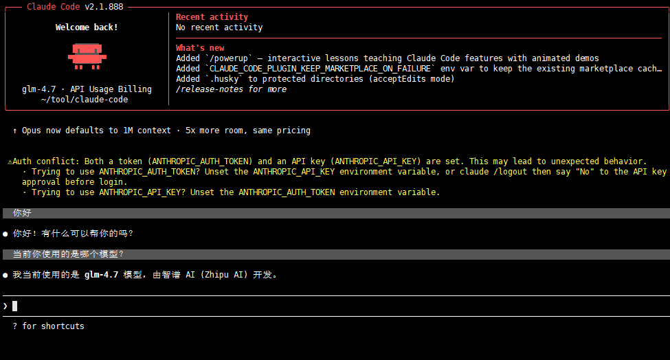Image resolution: width=670 pixels, height=360 pixels.
Task: Click the CLAUDE_CODE_PLUGIN_KEEP_MARKETPLACE_ON_FAILURE line
Action: pos(418,68)
